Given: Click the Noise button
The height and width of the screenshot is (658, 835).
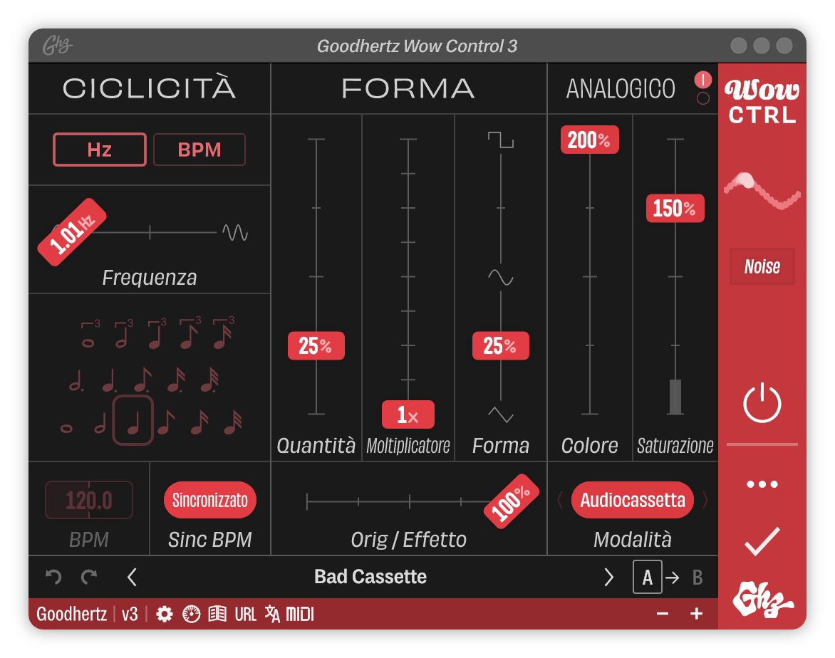Looking at the screenshot, I should coord(762,267).
